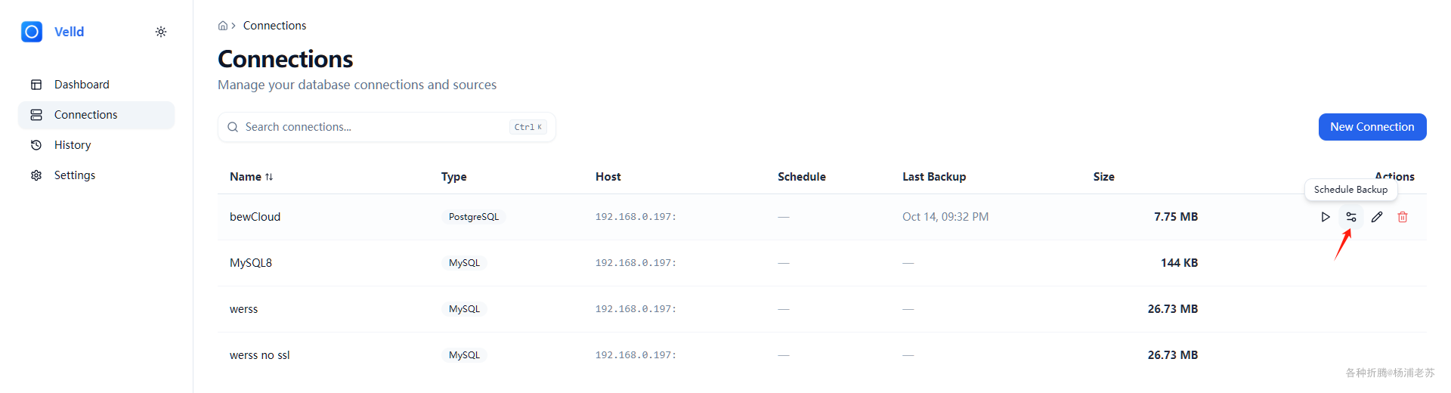This screenshot has height=393, width=1451.
Task: Click the Connections breadcrumb link
Action: [274, 26]
